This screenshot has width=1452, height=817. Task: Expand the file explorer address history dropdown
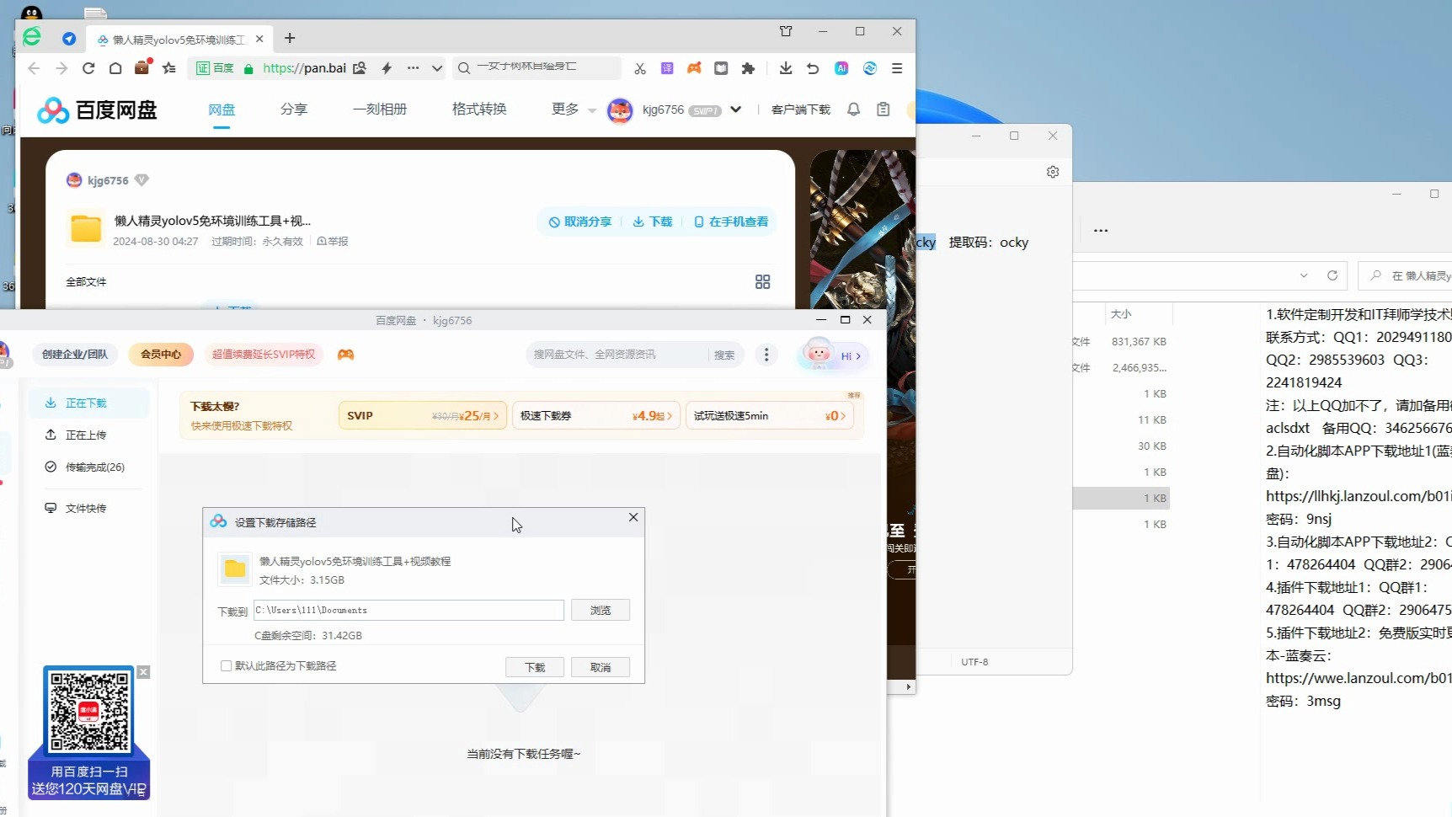1304,275
